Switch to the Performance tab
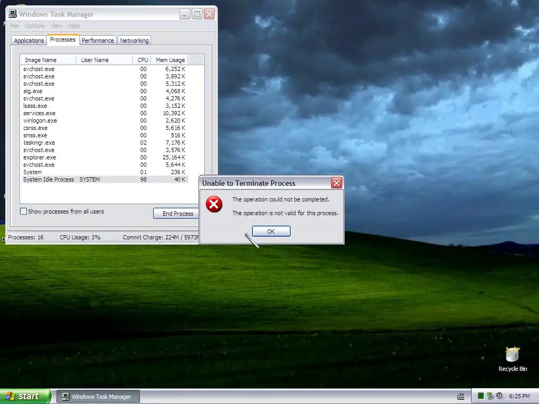 97,41
